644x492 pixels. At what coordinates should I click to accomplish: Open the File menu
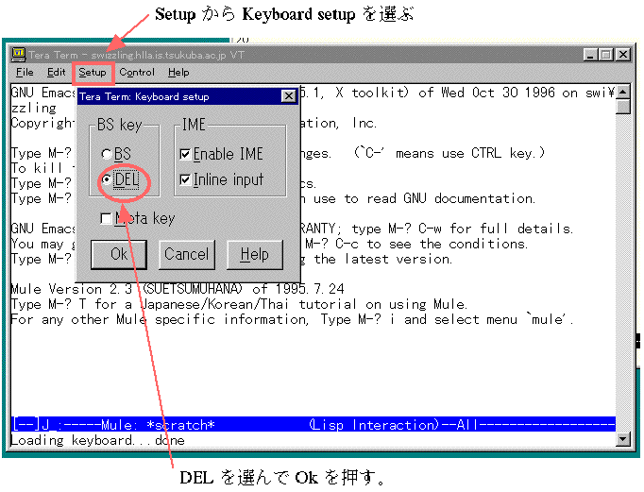point(25,73)
